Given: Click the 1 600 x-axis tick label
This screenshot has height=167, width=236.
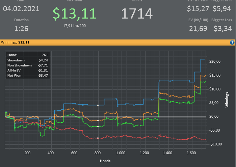Looking at the screenshot, I should point(191,153).
